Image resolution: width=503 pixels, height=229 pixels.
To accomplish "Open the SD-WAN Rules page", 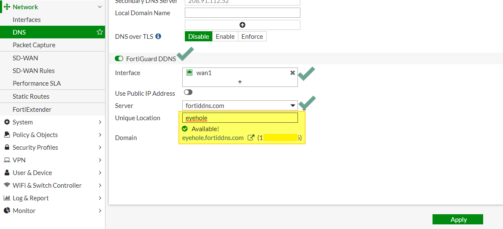I will point(53,70).
